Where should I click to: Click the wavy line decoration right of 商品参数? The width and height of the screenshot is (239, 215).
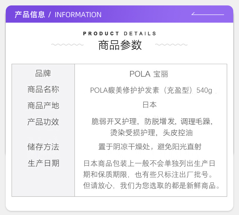[x=171, y=45]
